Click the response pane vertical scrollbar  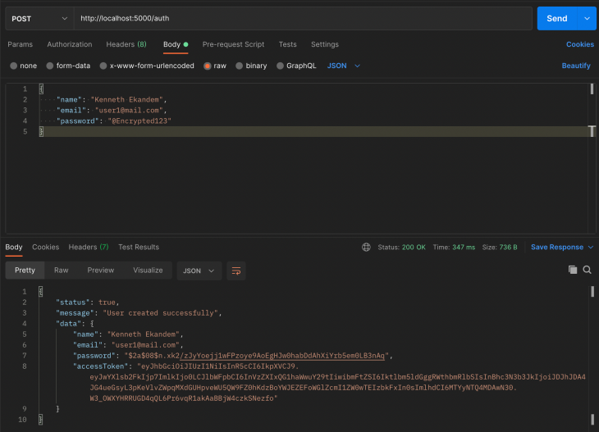pyautogui.click(x=592, y=292)
